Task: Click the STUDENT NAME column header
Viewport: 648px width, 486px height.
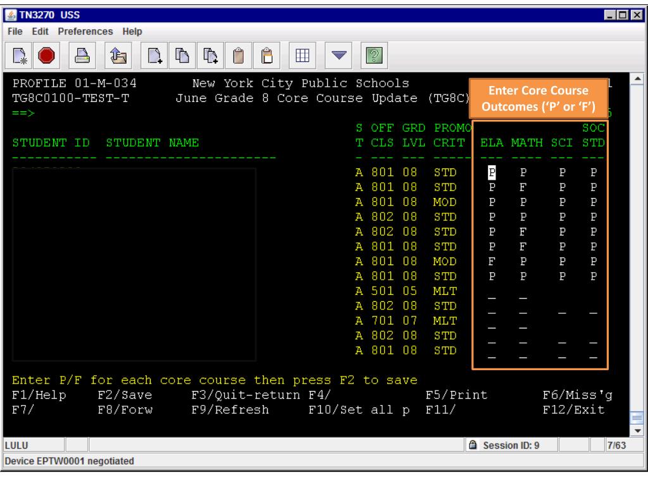Action: pos(153,143)
